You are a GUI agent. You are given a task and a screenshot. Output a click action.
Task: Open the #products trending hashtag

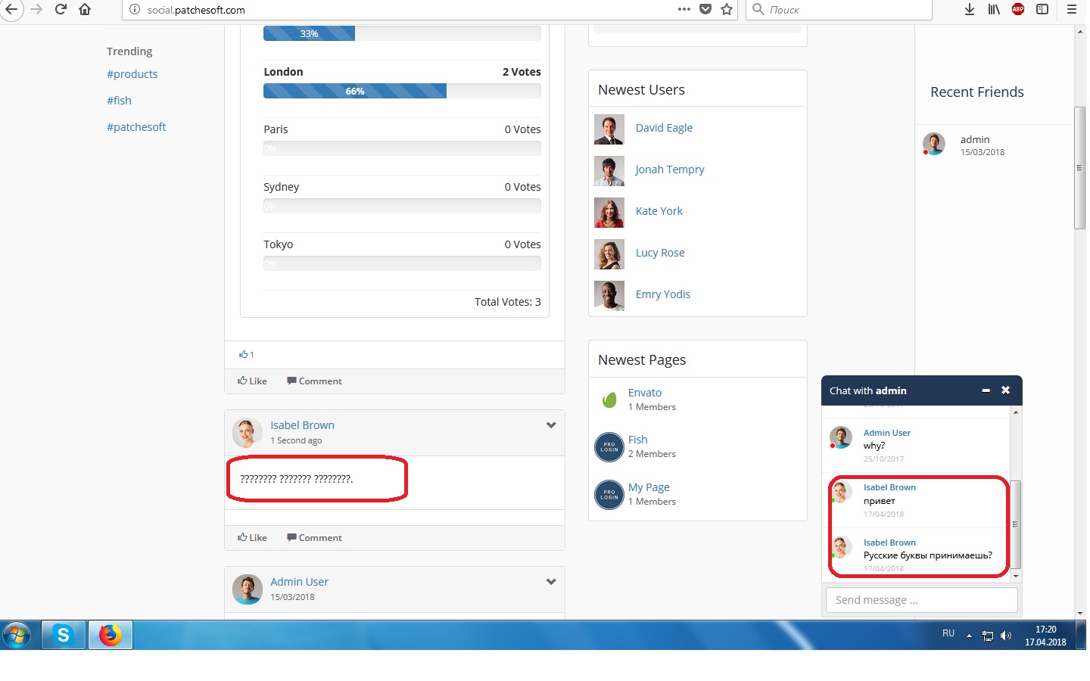(x=132, y=74)
